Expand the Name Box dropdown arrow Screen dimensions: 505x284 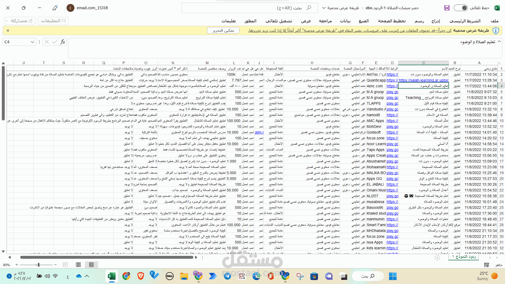(x=32, y=42)
